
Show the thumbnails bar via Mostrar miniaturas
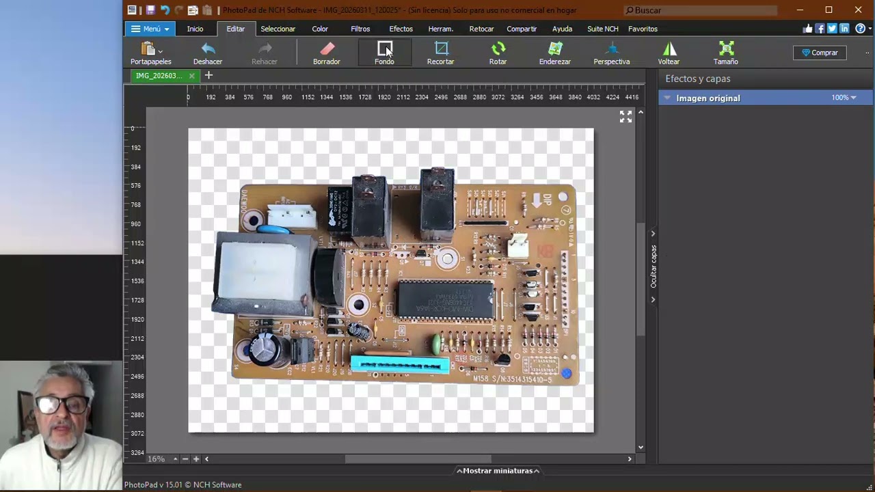[x=498, y=471]
